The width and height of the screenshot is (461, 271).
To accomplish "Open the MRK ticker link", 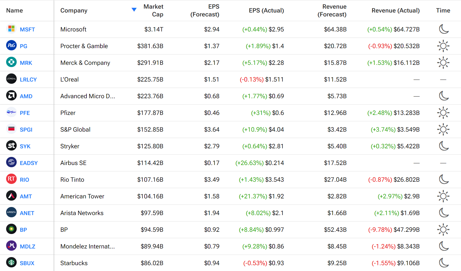I will [x=26, y=63].
